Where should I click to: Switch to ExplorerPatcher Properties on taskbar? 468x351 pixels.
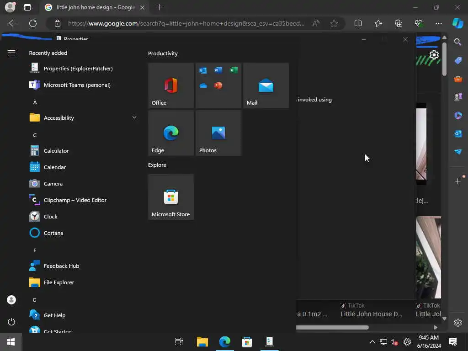(270, 342)
